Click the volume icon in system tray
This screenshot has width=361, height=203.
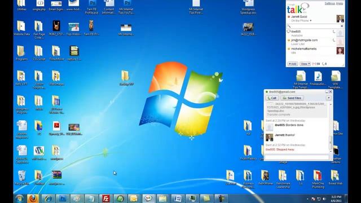324,199
